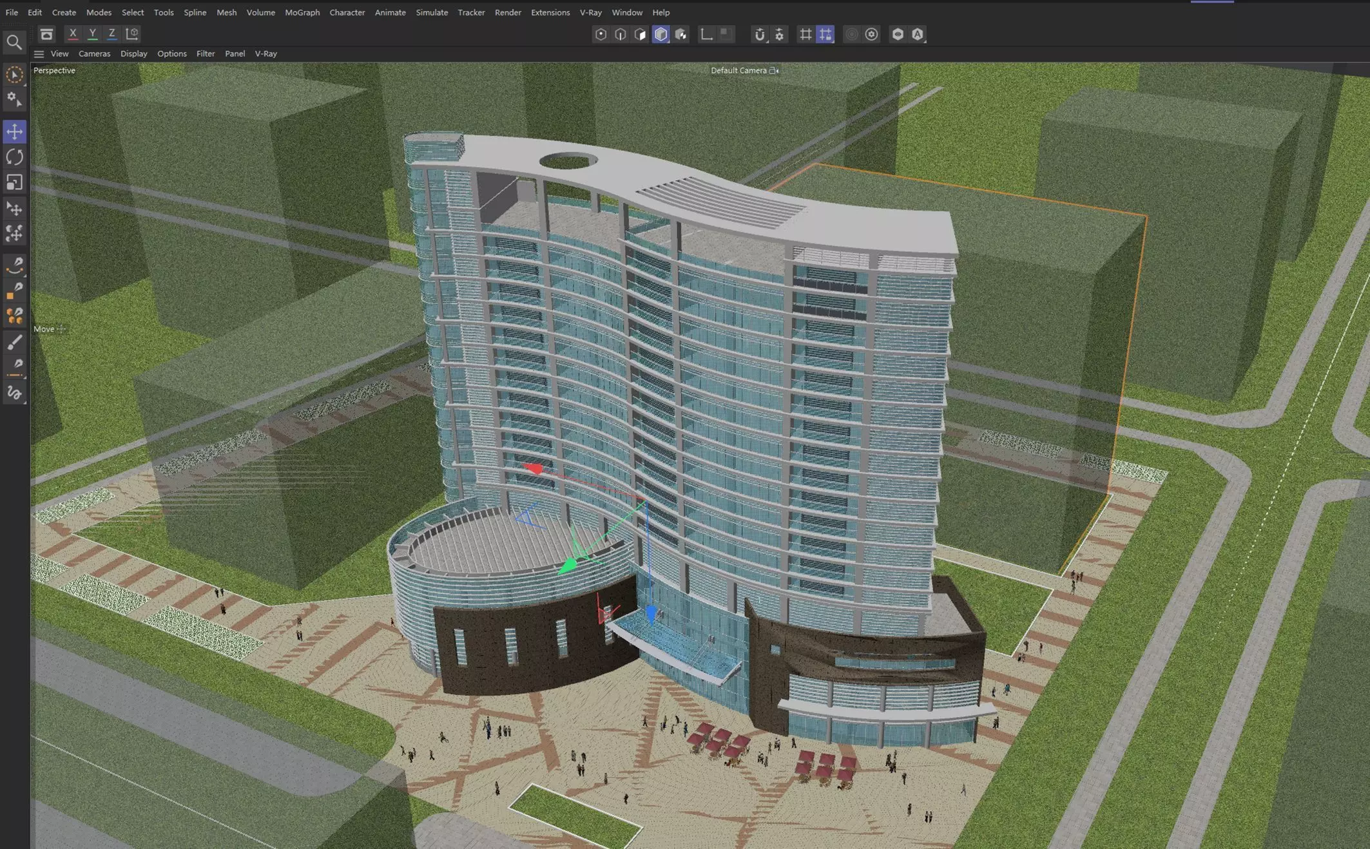Select the pen with orange cubes tool
The height and width of the screenshot is (849, 1370).
pos(14,316)
